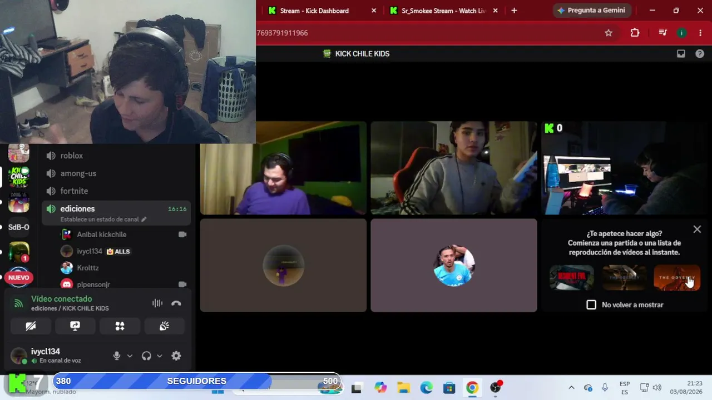Open the taskbar volume control
Viewport: 712px width, 400px height.
pos(657,388)
